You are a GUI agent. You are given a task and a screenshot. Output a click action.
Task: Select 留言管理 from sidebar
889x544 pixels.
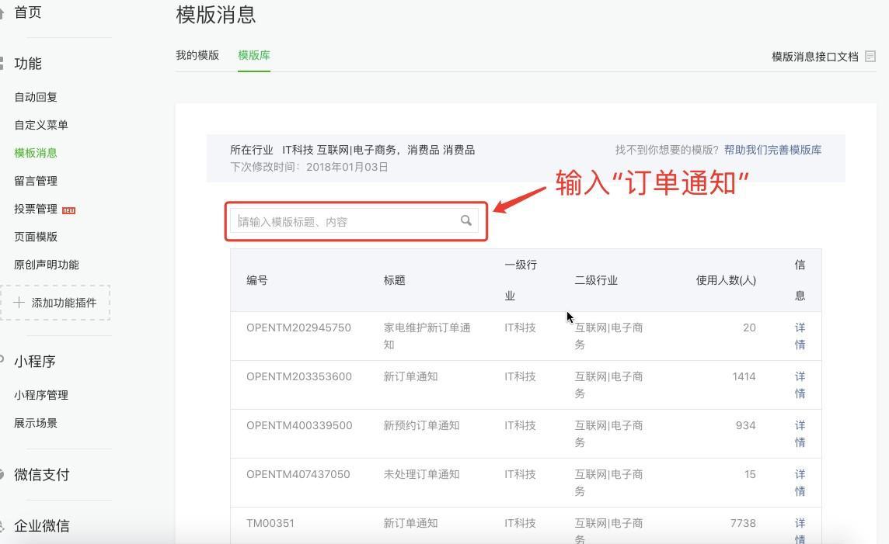click(36, 181)
